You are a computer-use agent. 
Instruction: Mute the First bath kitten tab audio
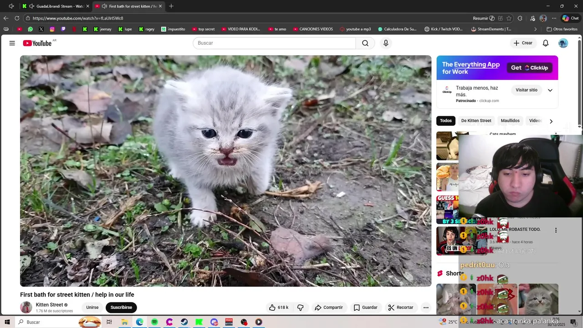104,6
